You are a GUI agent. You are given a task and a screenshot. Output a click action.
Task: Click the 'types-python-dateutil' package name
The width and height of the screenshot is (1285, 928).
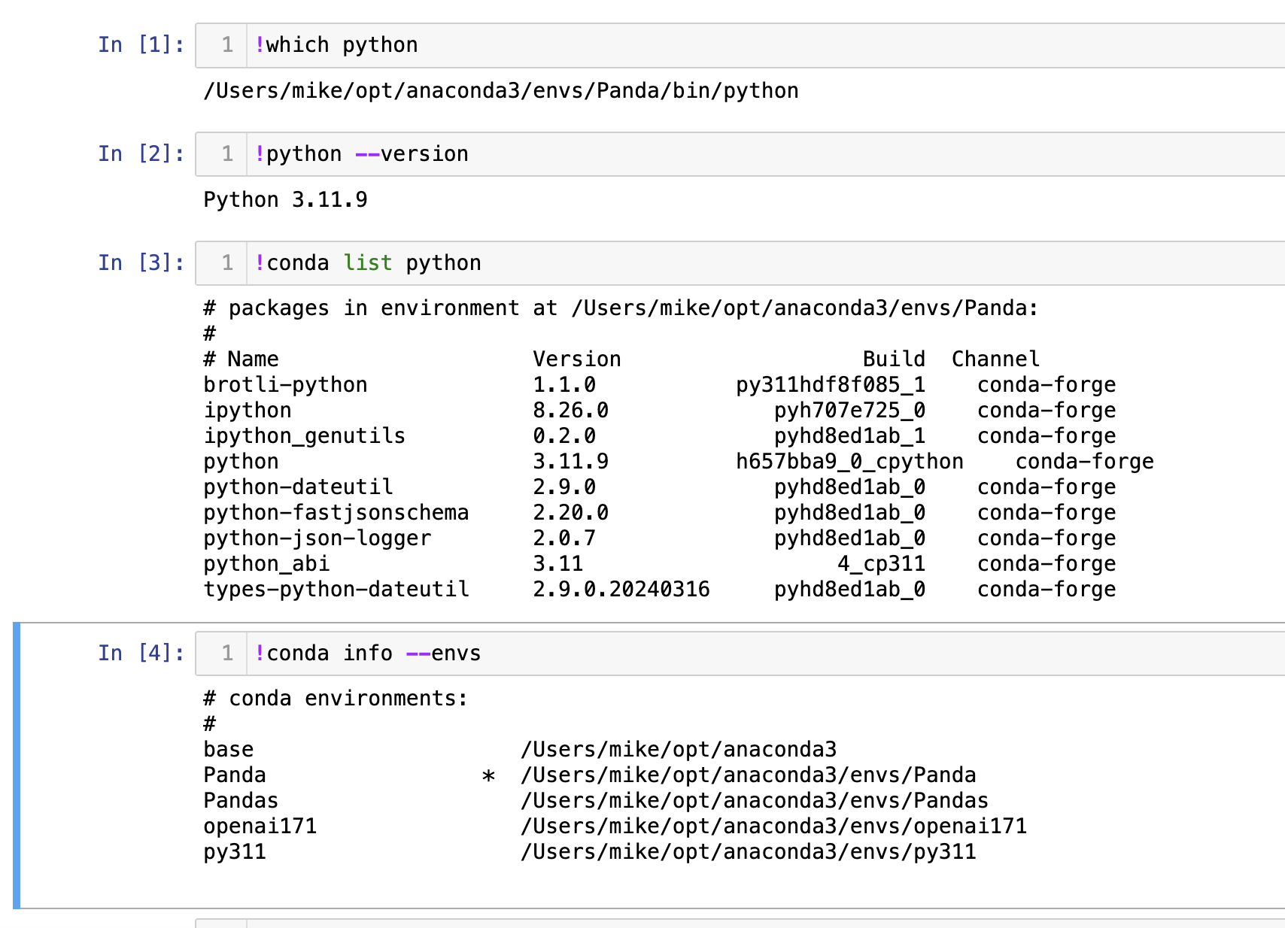[x=336, y=590]
